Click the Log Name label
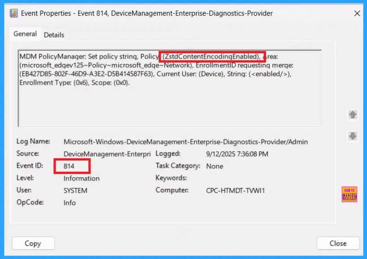This screenshot has width=367, height=259. pyautogui.click(x=33, y=141)
